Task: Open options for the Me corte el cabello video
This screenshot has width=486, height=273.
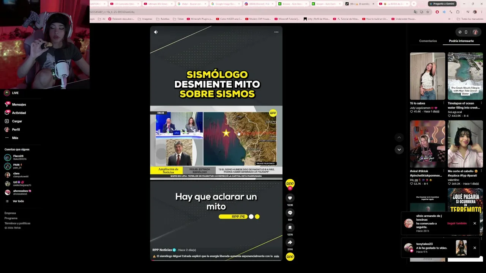Action: tap(481, 171)
